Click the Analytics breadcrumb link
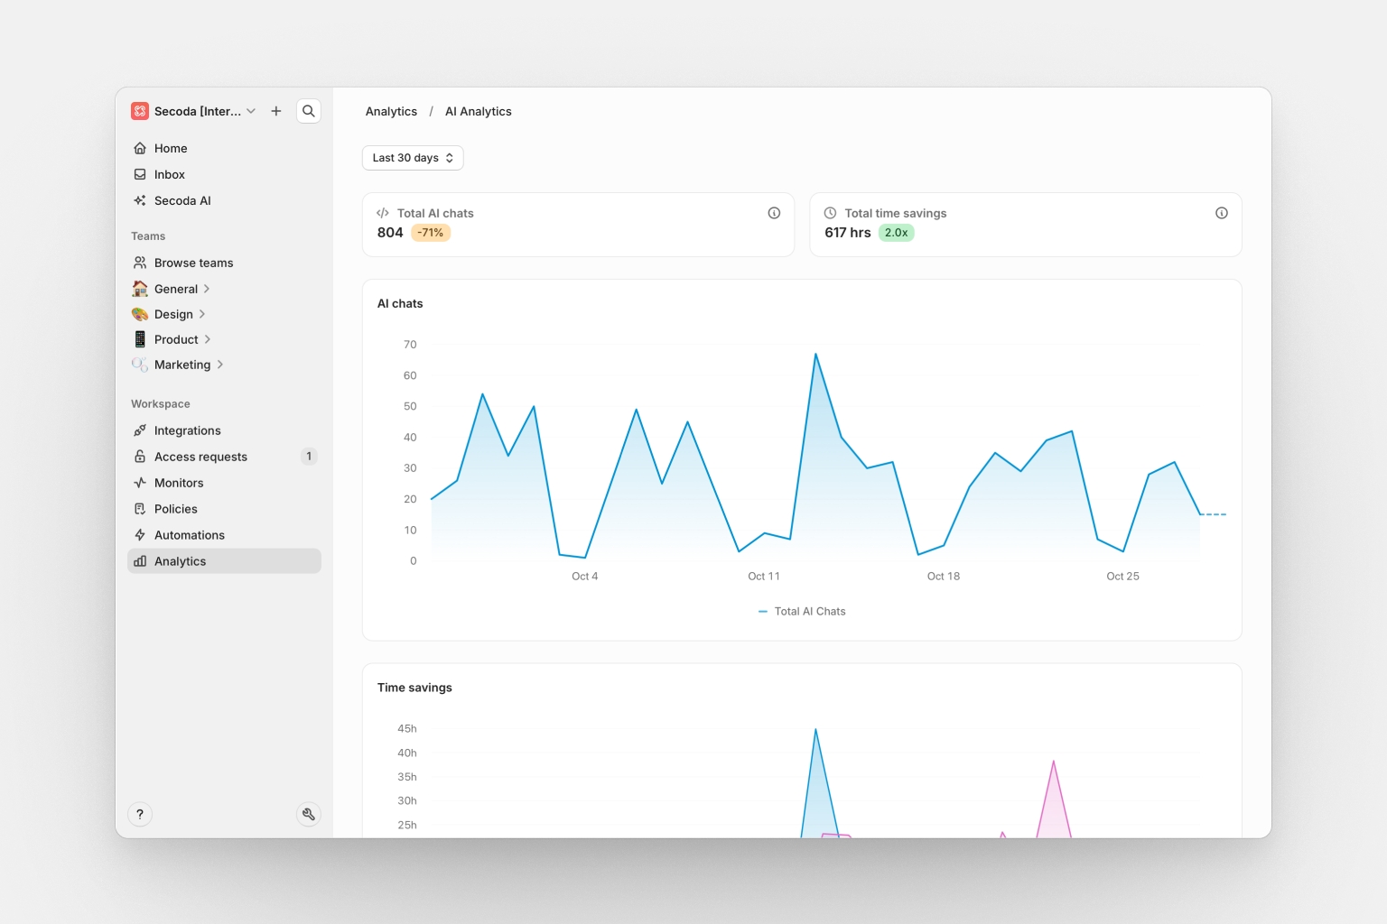The height and width of the screenshot is (924, 1387). (391, 111)
